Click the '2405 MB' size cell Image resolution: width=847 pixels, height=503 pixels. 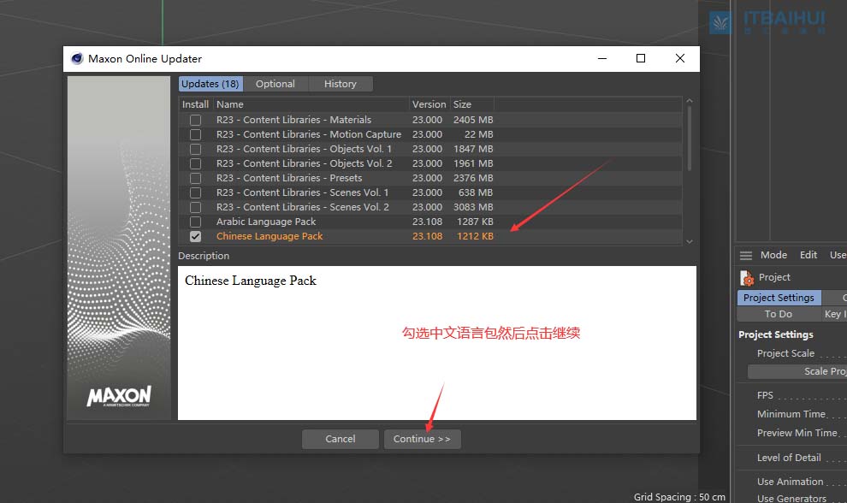[473, 120]
